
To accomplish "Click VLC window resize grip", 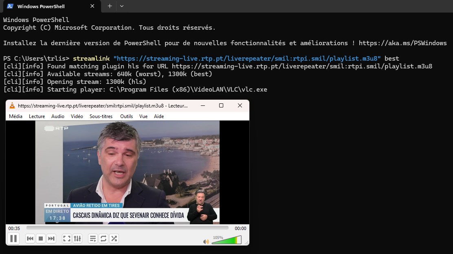I will 247,243.
